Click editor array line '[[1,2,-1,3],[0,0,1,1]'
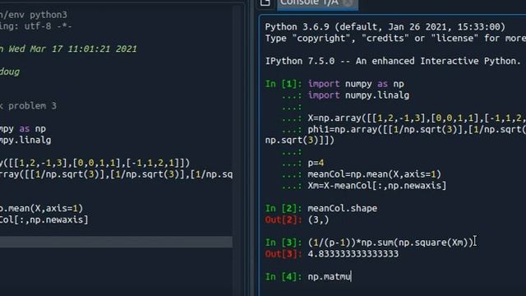 [x=95, y=163]
